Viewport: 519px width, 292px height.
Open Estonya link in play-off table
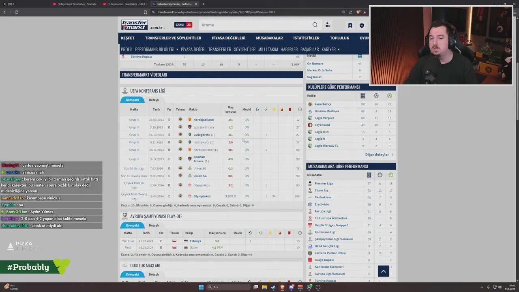[x=195, y=241]
